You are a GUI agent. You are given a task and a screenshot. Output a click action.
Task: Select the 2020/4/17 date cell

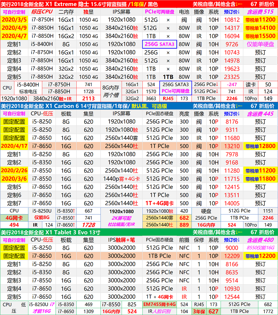pos(14,146)
